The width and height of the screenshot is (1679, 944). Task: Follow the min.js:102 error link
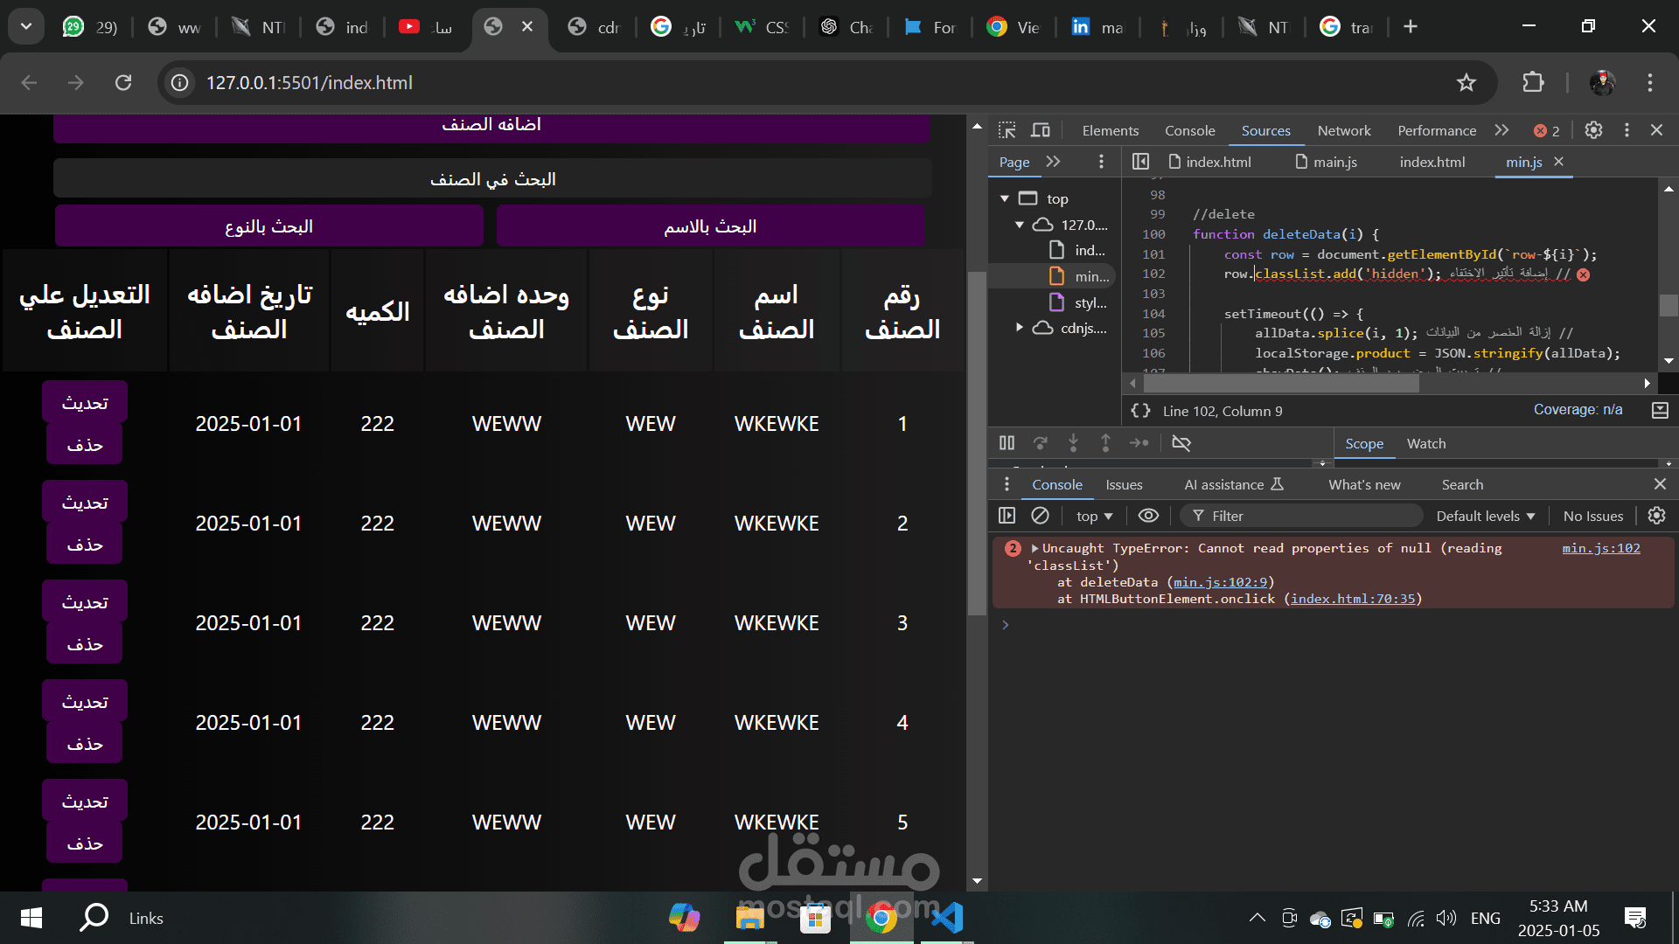point(1601,548)
